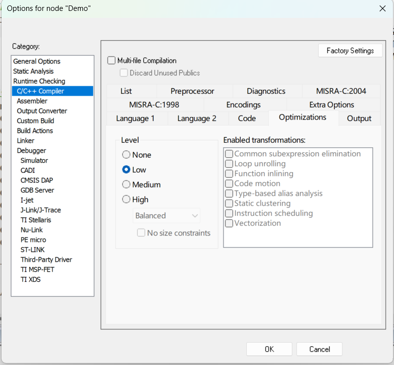The width and height of the screenshot is (394, 365).
Task: Select Linker category
Action: (x=53, y=141)
